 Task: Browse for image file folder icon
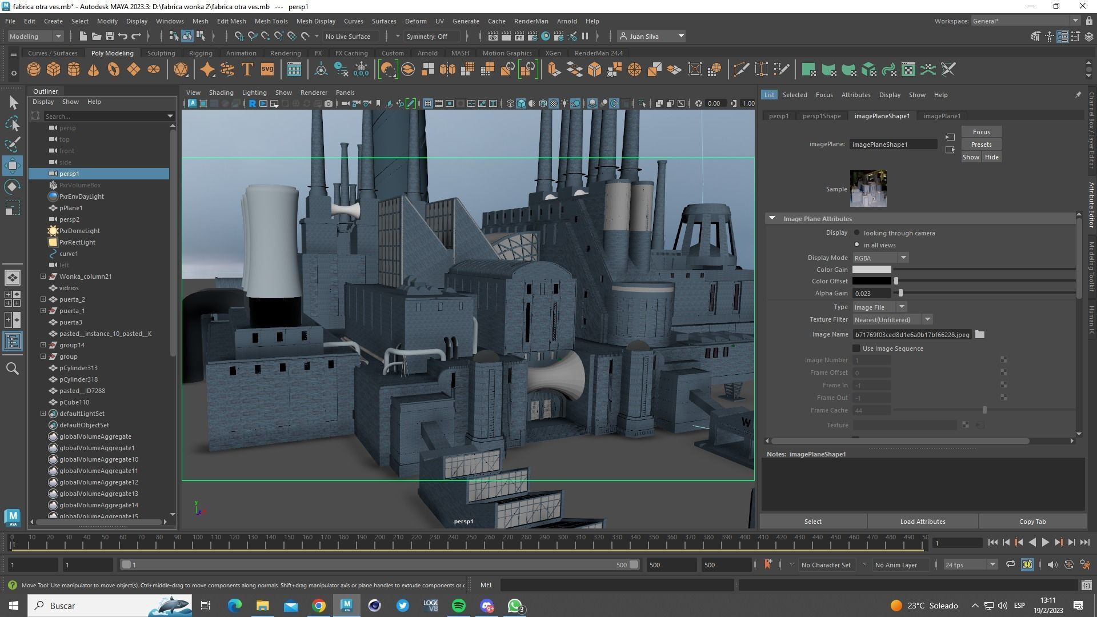(x=980, y=335)
